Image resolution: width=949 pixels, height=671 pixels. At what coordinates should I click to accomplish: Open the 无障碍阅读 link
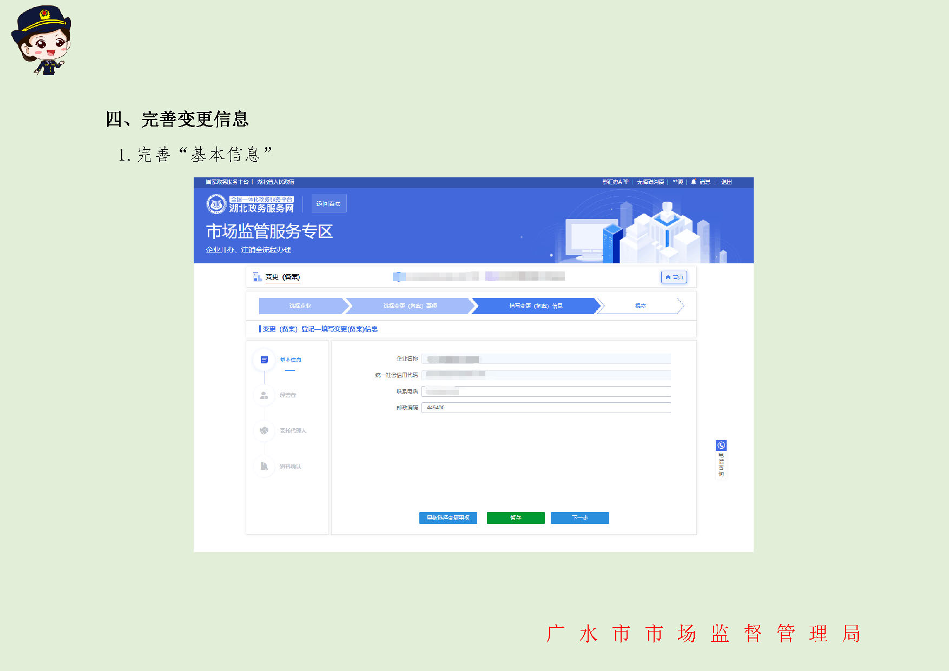(650, 182)
